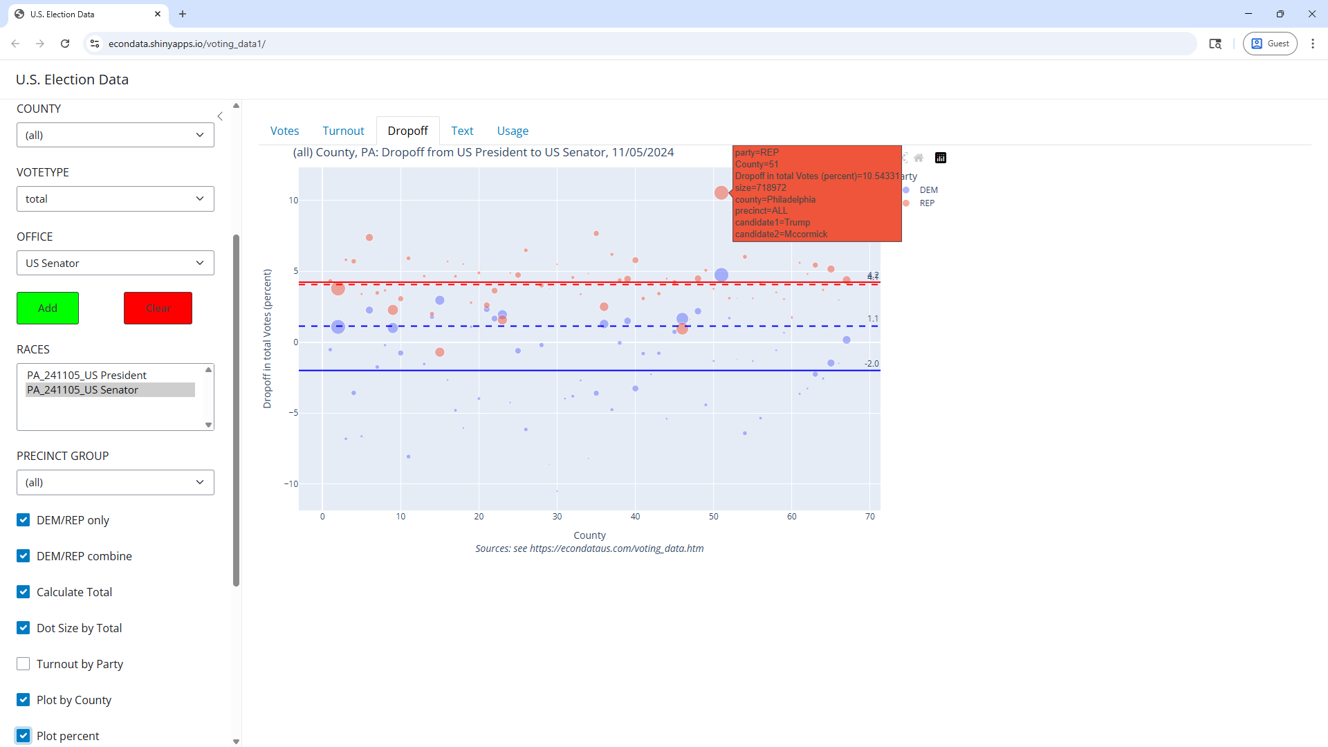Open the browser three-dot menu
Image resolution: width=1328 pixels, height=747 pixels.
(1313, 44)
